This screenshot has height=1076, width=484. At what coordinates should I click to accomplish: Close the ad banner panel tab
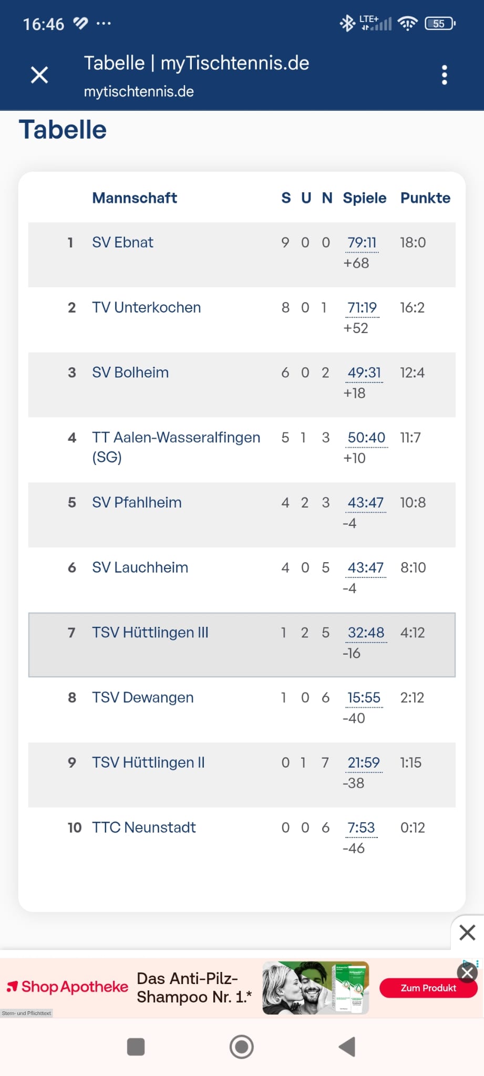coord(467,933)
